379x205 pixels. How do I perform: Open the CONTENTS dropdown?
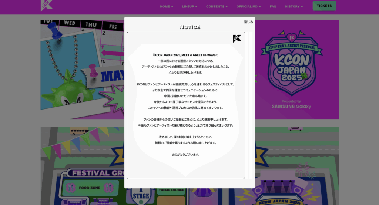[x=217, y=7]
